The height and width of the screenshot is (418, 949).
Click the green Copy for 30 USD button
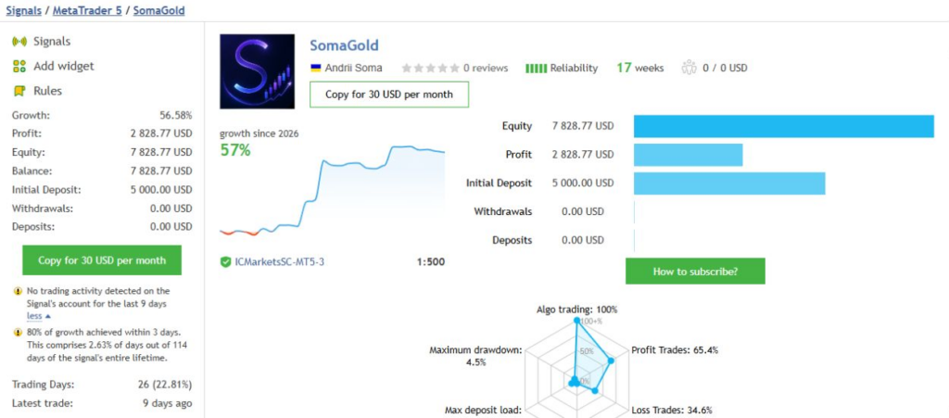pyautogui.click(x=102, y=260)
